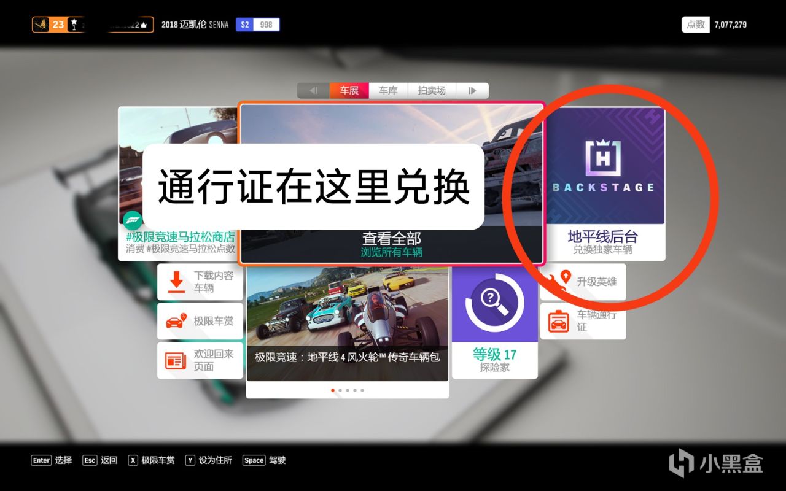
Task: Click the X 极限车赏 key prompt
Action: 151,460
